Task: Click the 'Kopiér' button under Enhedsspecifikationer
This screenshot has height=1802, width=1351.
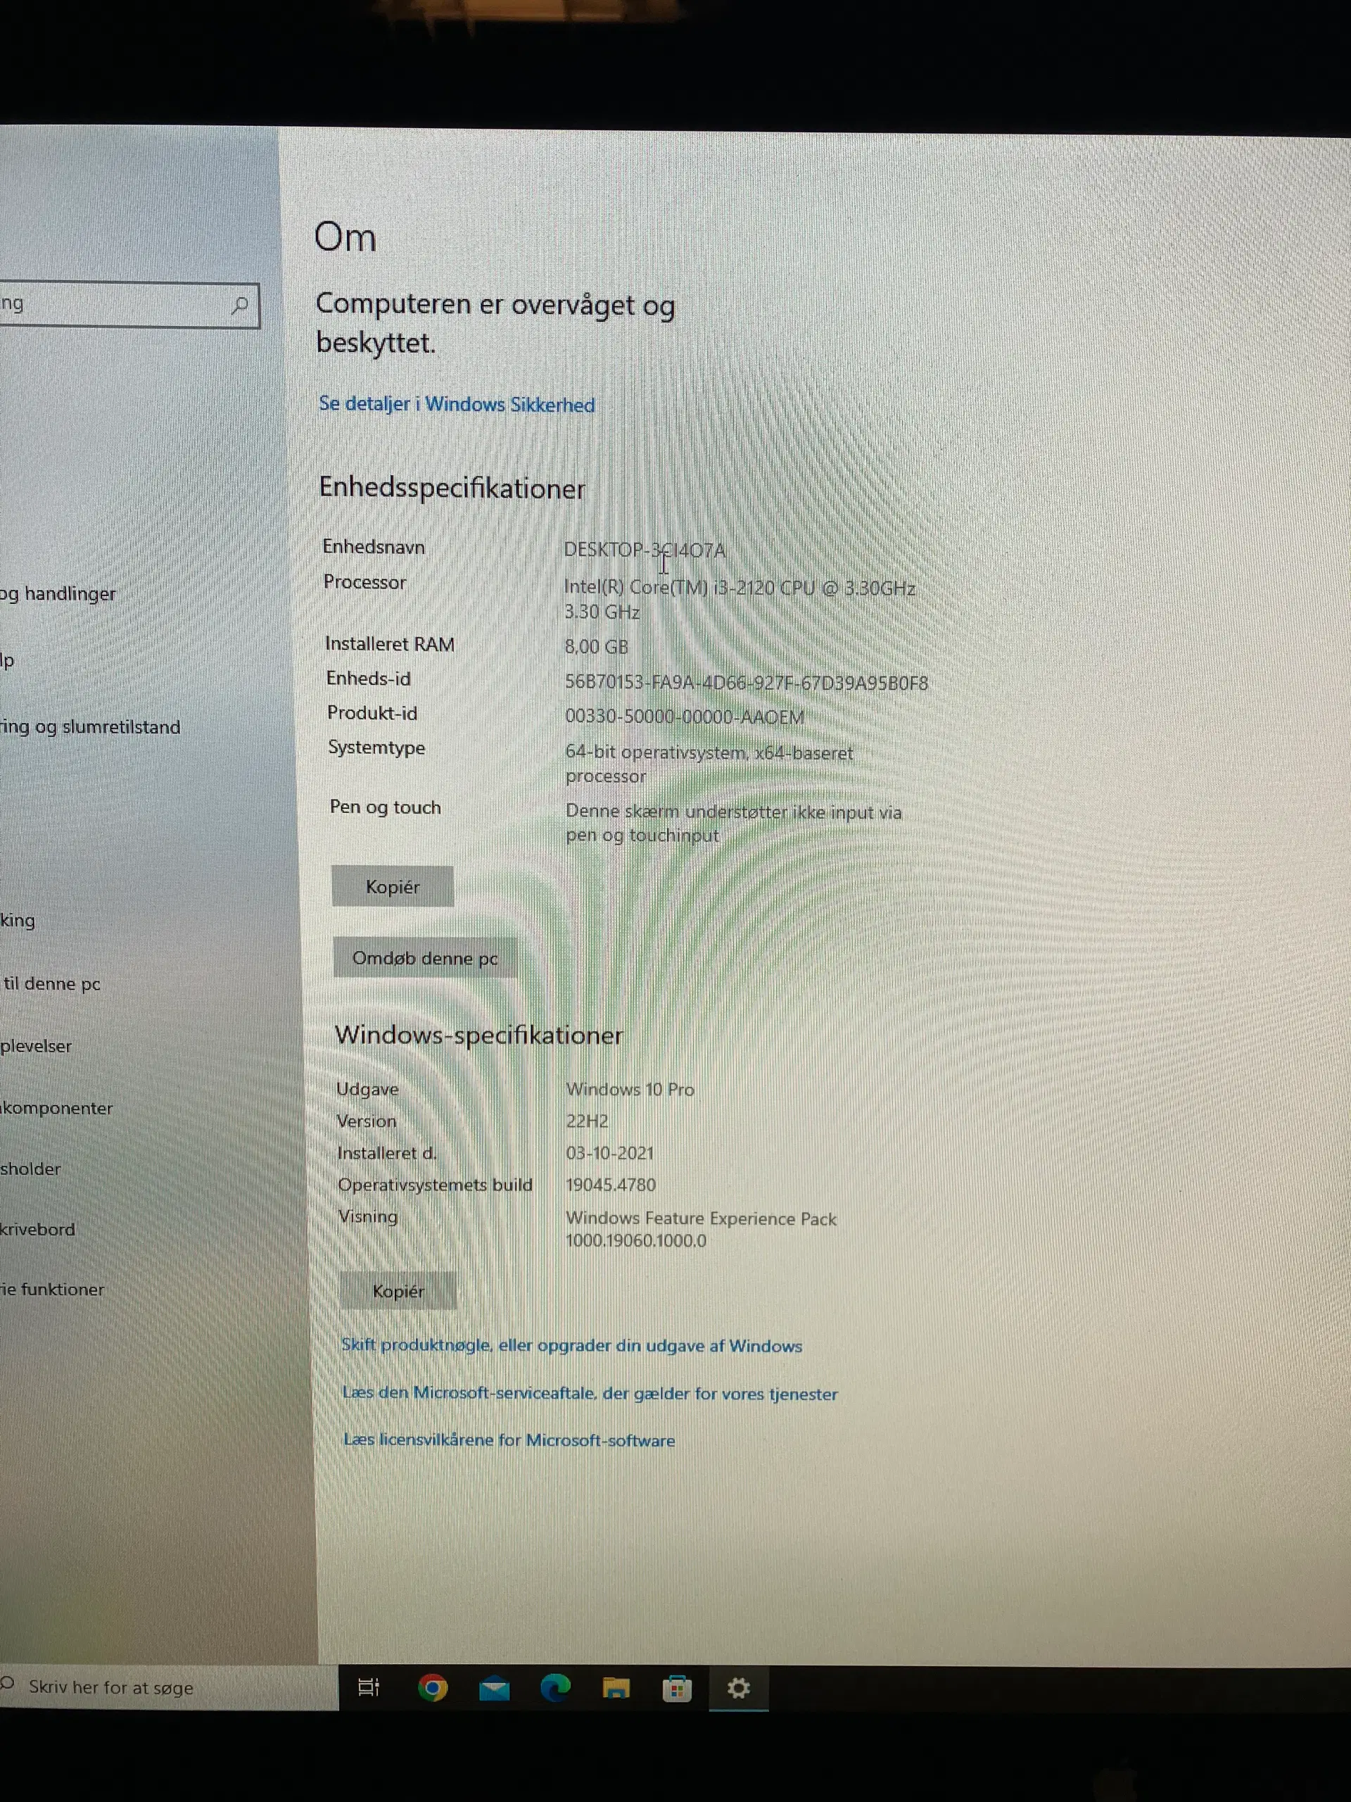Action: point(396,887)
